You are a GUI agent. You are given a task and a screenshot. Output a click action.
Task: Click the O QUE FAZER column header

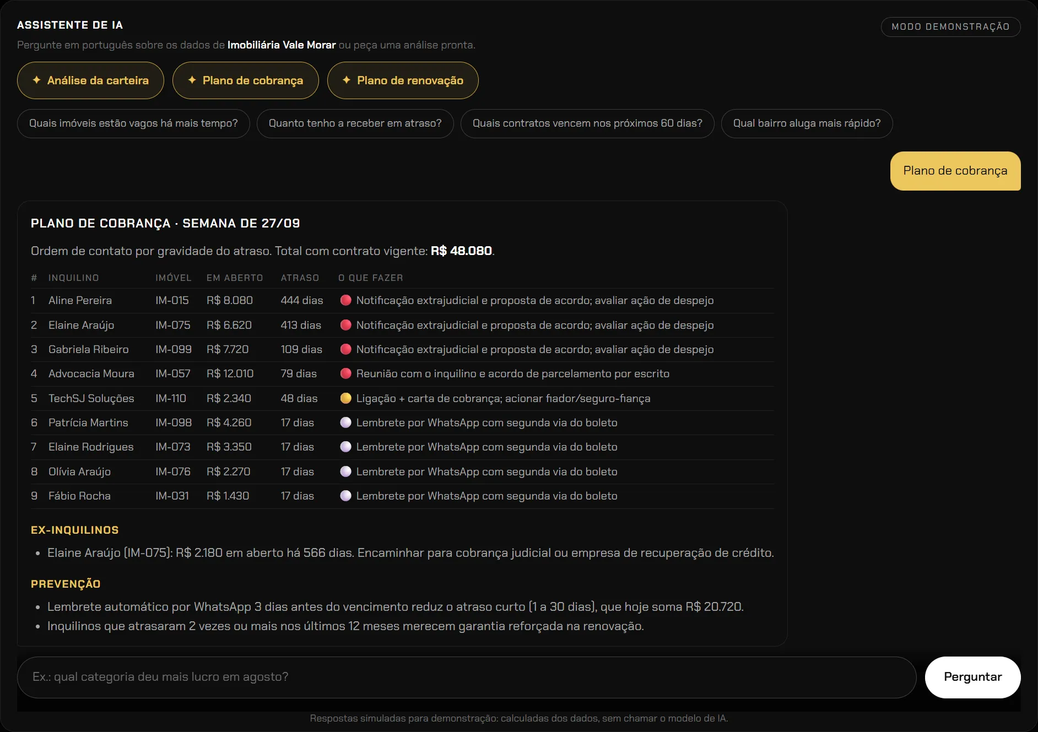pyautogui.click(x=371, y=278)
